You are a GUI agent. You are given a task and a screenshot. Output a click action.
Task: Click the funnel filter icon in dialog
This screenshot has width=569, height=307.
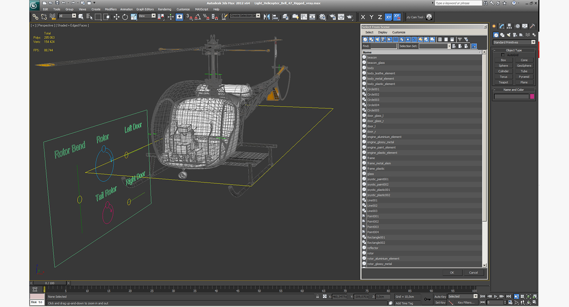(459, 39)
